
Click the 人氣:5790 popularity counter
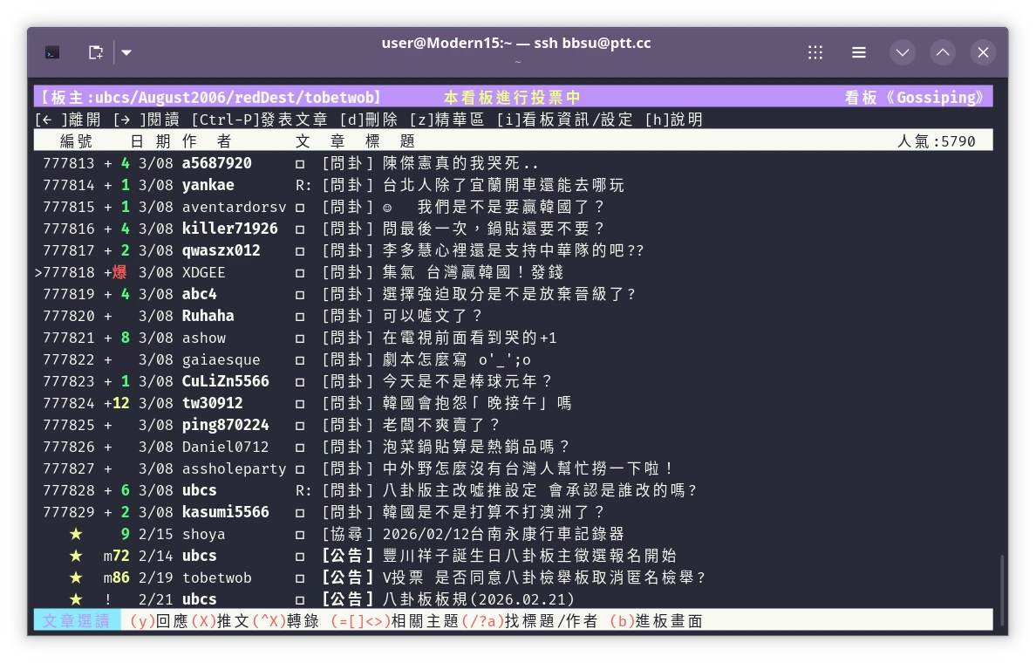coord(936,141)
